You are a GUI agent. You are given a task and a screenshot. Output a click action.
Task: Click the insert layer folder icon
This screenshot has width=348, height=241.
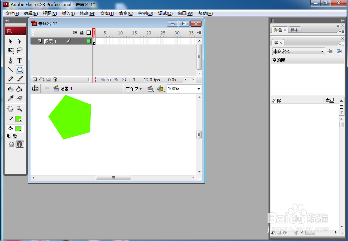pyautogui.click(x=48, y=79)
